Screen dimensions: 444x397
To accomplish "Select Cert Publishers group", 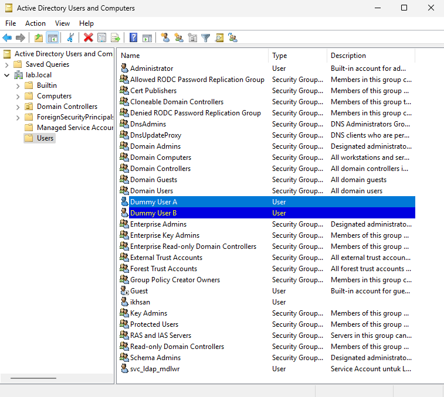I will (x=153, y=91).
